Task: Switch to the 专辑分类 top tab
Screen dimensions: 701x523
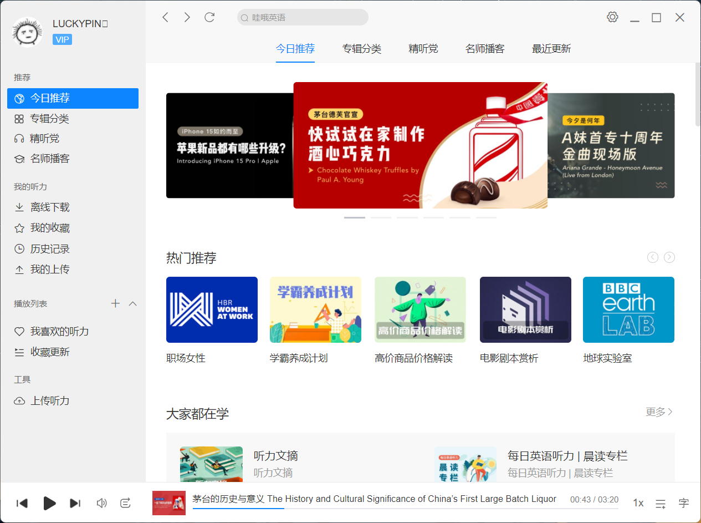Action: 362,49
